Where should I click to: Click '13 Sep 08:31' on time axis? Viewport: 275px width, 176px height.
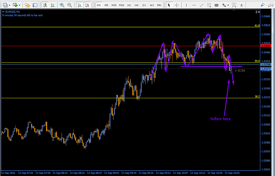coord(77,173)
